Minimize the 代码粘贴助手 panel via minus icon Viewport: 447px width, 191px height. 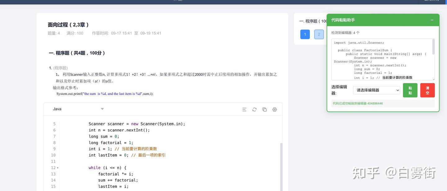click(432, 20)
